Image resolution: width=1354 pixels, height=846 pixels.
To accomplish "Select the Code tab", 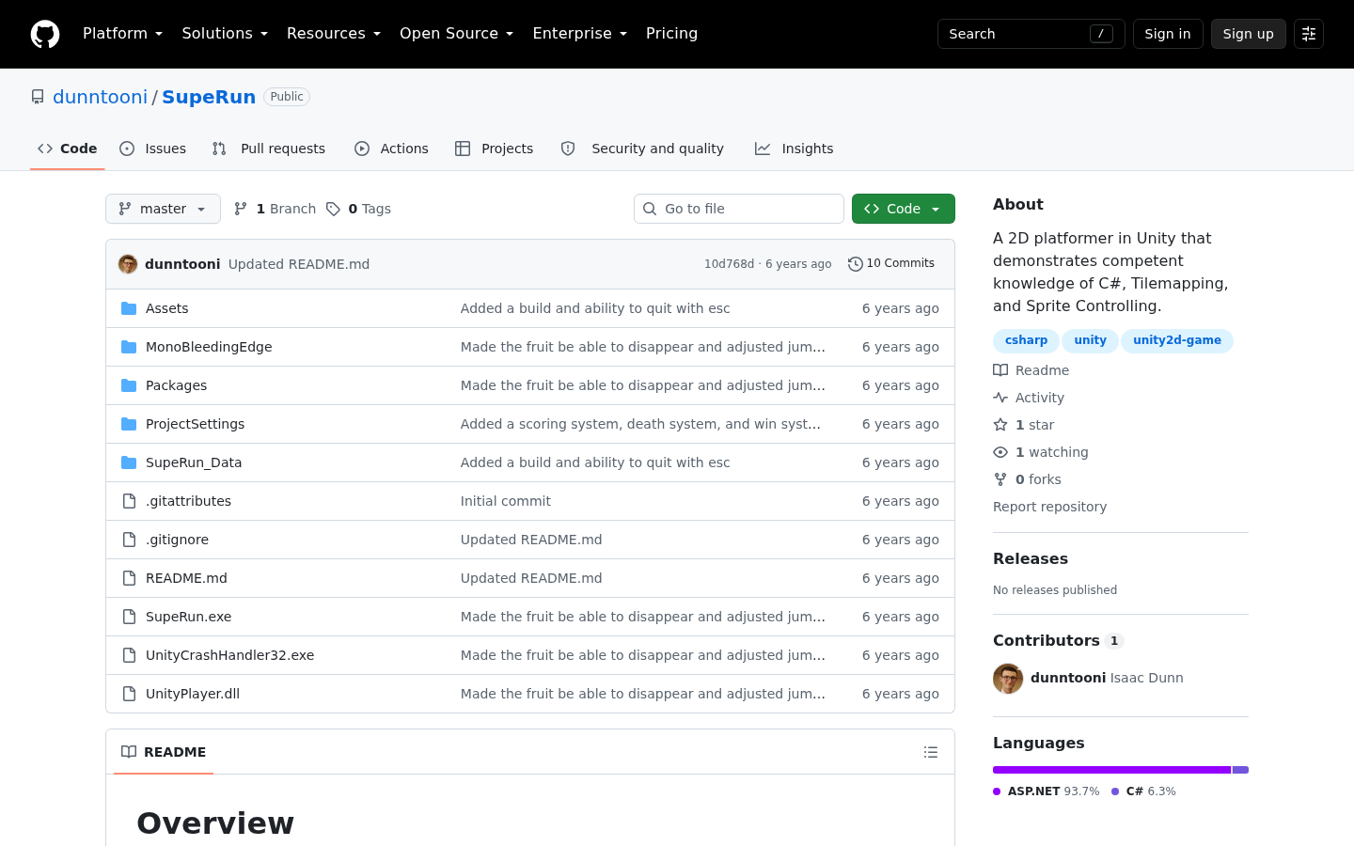I will [68, 149].
